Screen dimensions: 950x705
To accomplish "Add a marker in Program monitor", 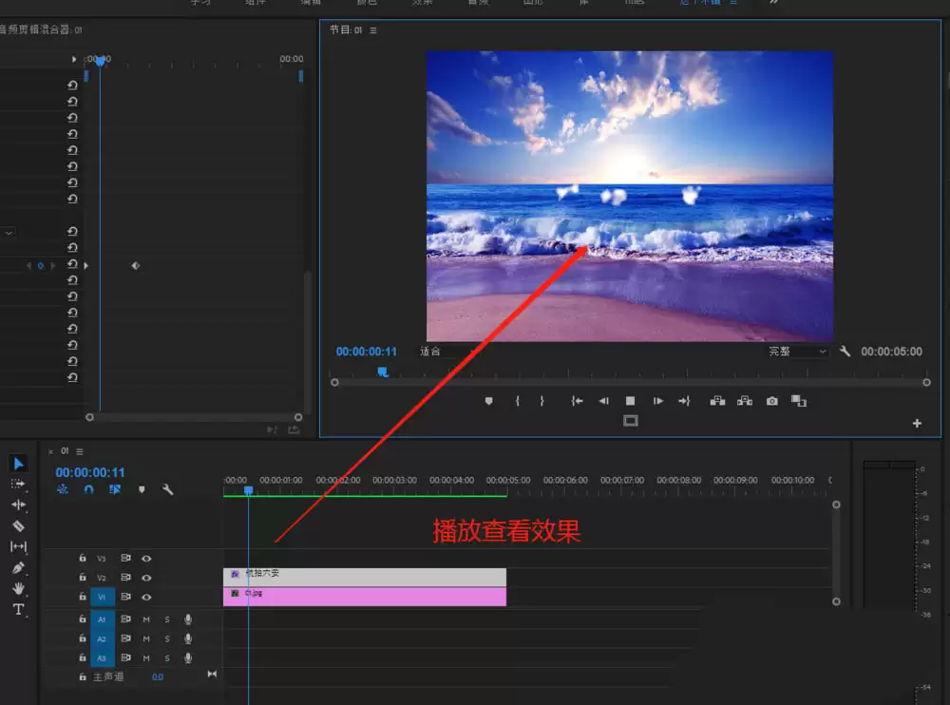I will [x=489, y=401].
